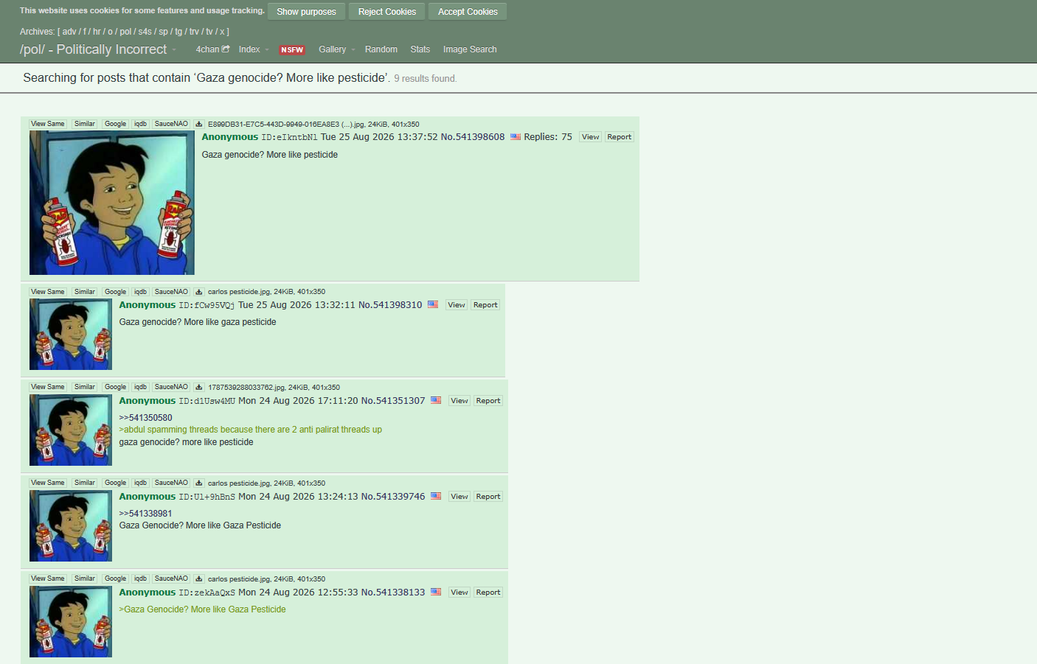Image resolution: width=1037 pixels, height=664 pixels.
Task: Open the sp archive link
Action: (163, 32)
